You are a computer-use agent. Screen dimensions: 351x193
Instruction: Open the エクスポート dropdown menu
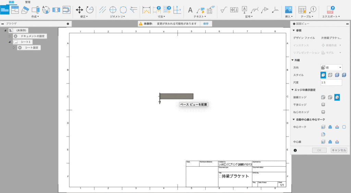pyautogui.click(x=331, y=16)
